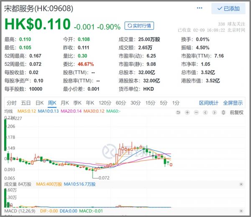This screenshot has width=251, height=217.
Task: Click the 成交量 value 25.00万股
Action: point(149,40)
